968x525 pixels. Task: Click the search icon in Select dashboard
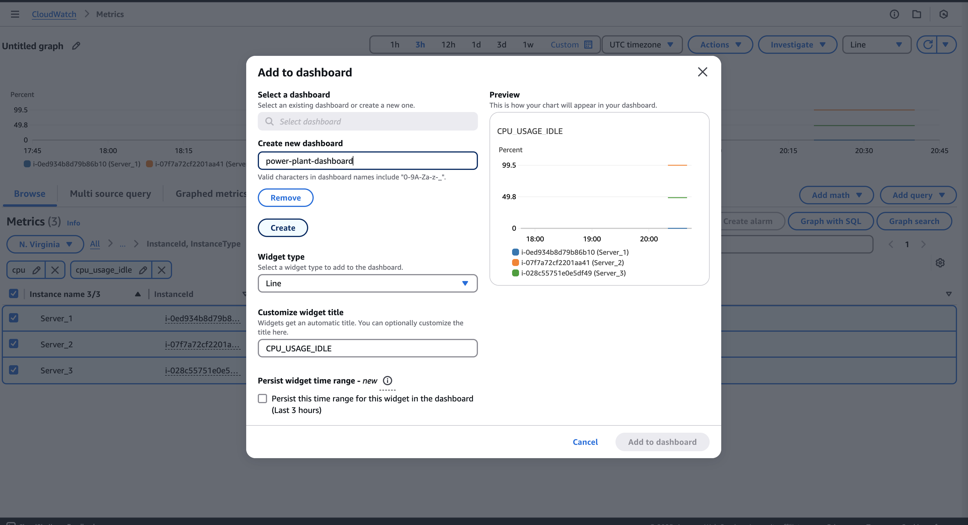pos(269,121)
